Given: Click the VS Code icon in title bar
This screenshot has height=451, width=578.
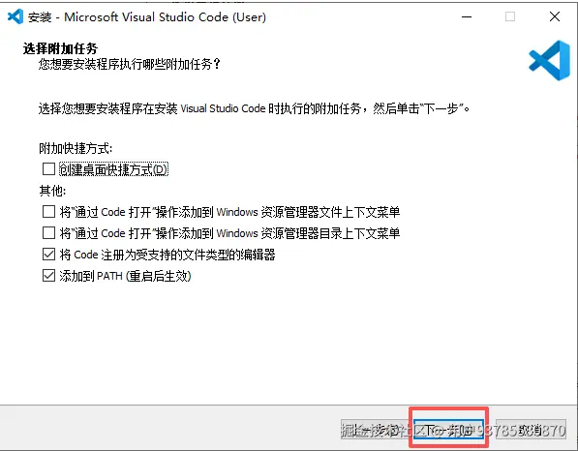Looking at the screenshot, I should pyautogui.click(x=15, y=16).
